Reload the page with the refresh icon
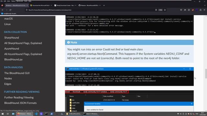Image resolution: width=207 pixels, height=116 pixels. click(x=10, y=10)
